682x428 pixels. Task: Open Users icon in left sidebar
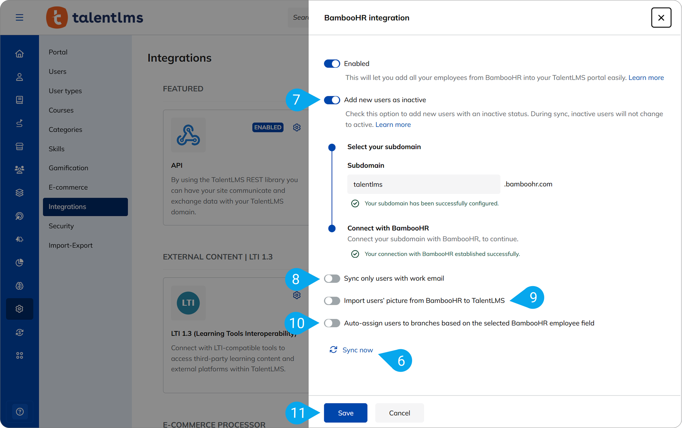[20, 77]
